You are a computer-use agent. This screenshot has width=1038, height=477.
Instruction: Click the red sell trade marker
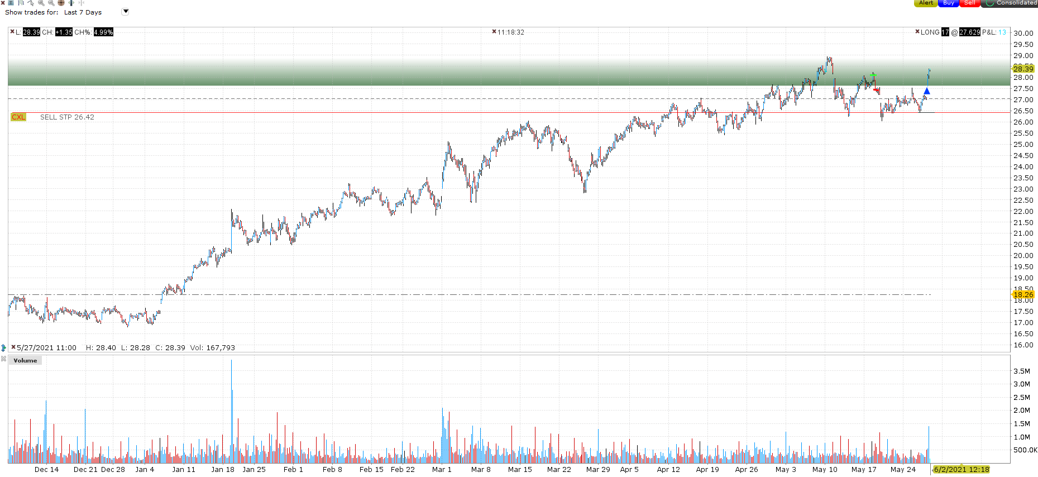pos(877,90)
